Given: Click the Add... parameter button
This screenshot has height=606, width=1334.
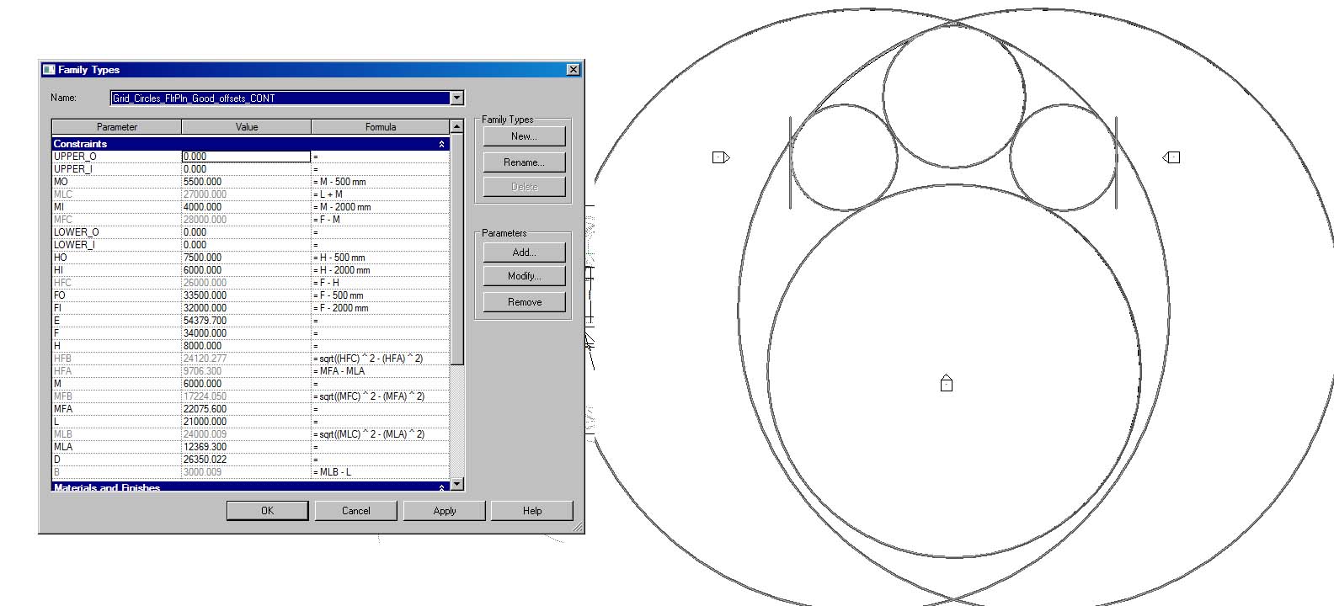Looking at the screenshot, I should point(524,252).
